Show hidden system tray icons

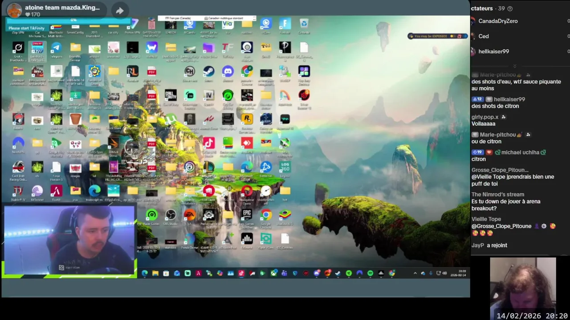(x=415, y=273)
